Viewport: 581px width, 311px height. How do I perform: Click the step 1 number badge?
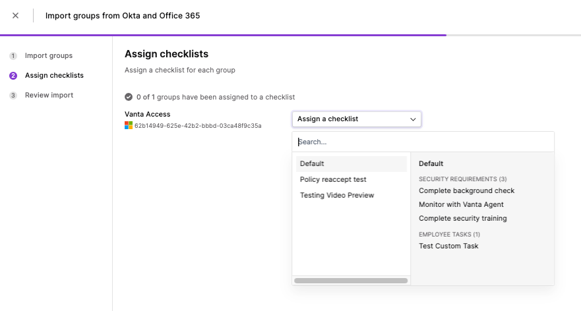pyautogui.click(x=13, y=56)
